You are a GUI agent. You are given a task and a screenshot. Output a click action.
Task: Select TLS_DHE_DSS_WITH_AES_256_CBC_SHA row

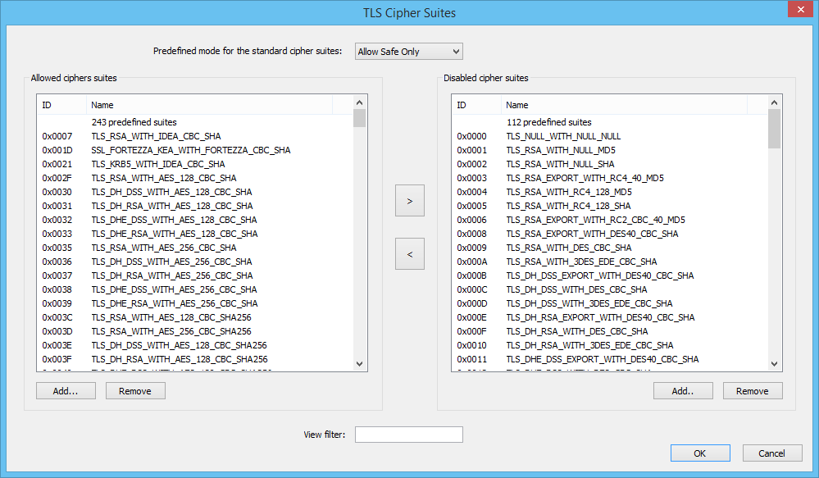tap(195, 289)
